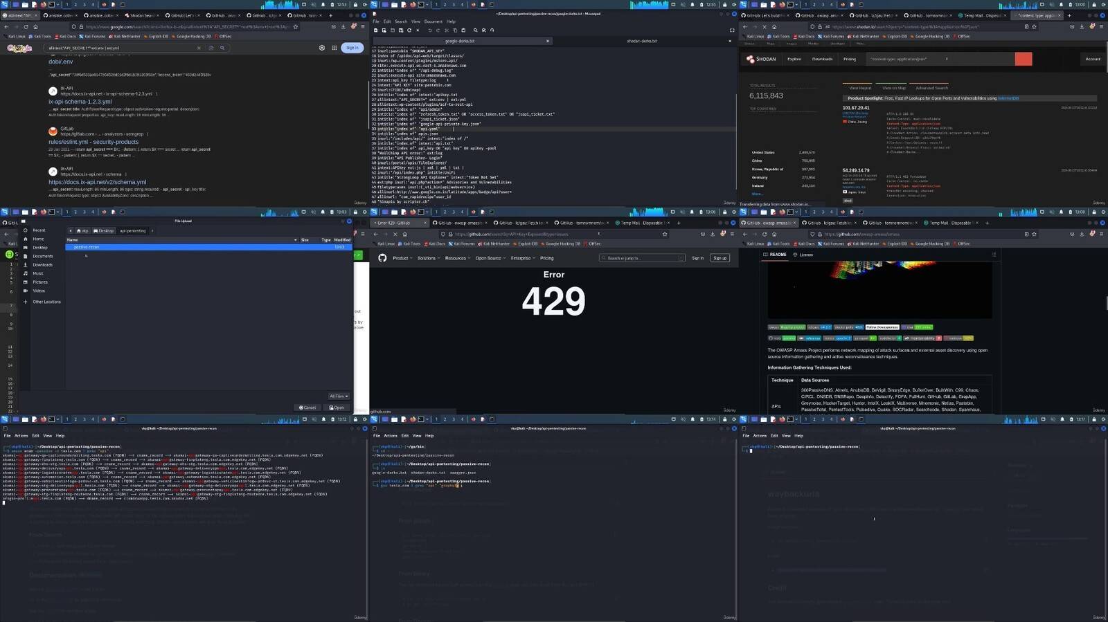Open new tab in amass browser window

click(987, 223)
